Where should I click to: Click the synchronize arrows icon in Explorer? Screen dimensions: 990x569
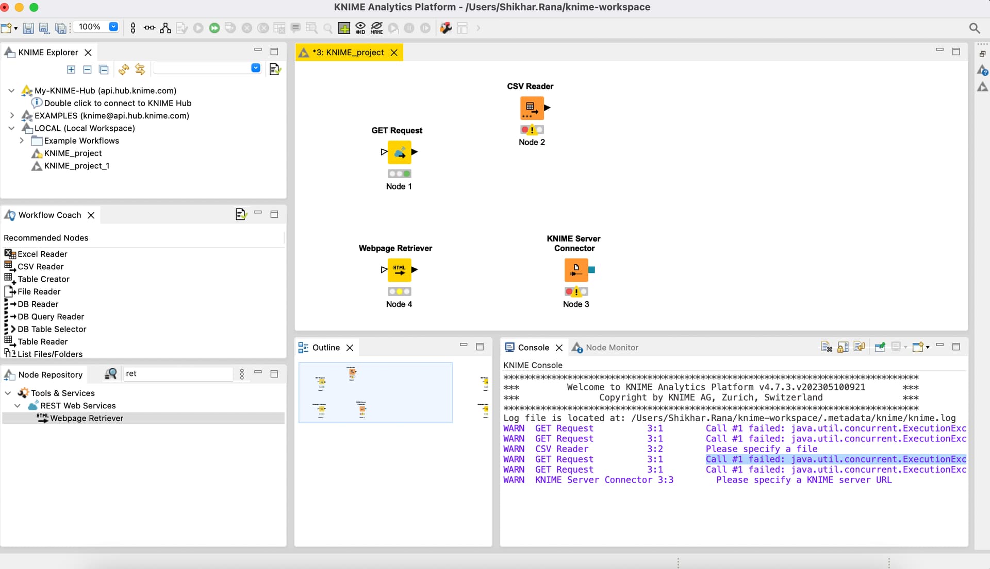pos(140,69)
